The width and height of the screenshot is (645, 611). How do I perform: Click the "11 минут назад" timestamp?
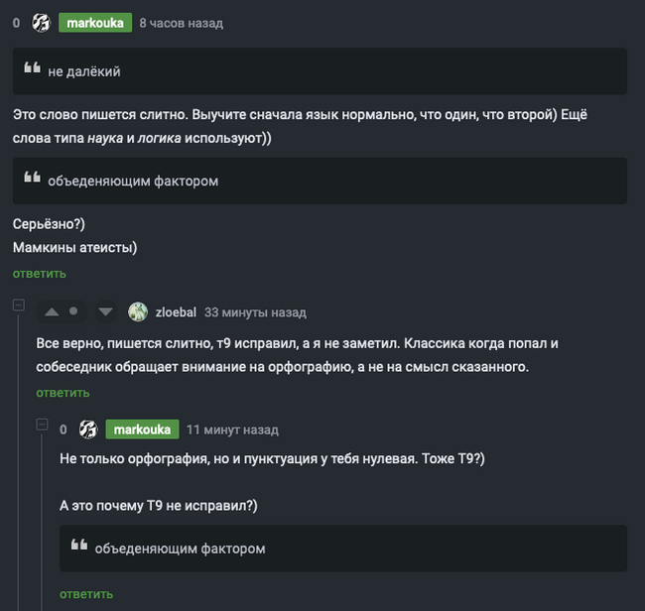click(232, 429)
